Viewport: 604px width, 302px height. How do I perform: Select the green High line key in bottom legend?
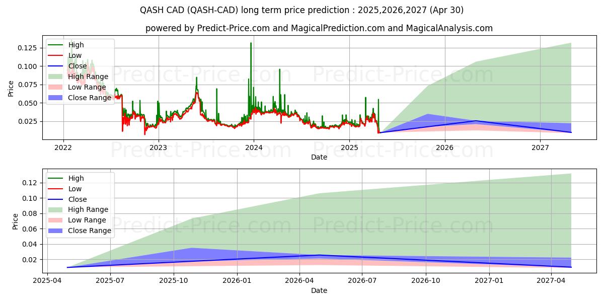(55, 178)
